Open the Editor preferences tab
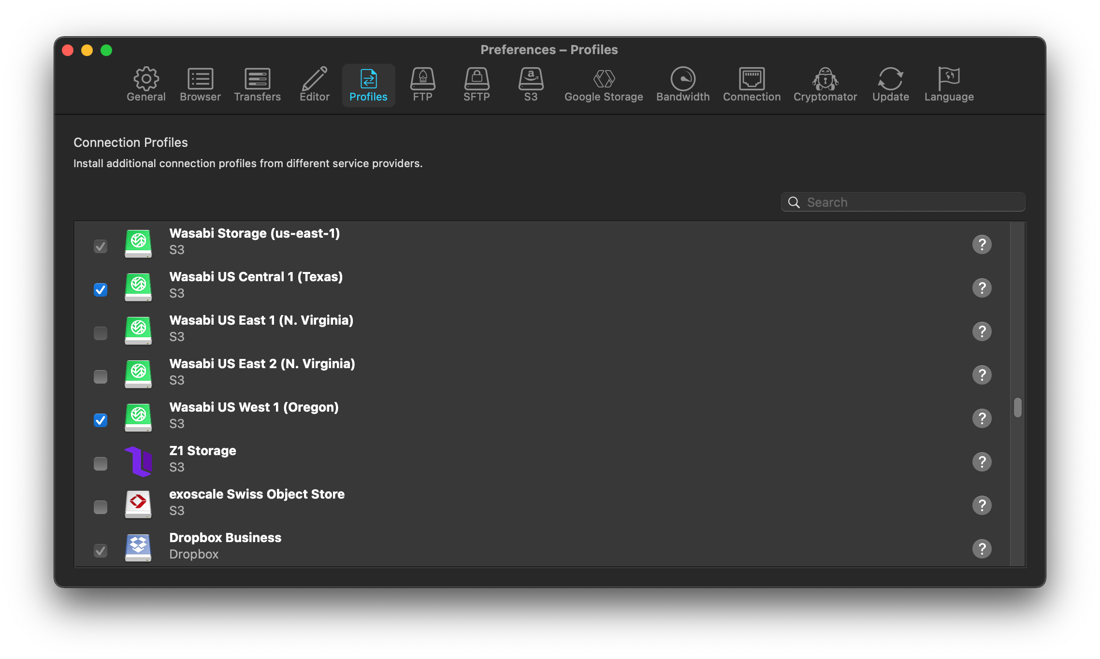 coord(314,85)
